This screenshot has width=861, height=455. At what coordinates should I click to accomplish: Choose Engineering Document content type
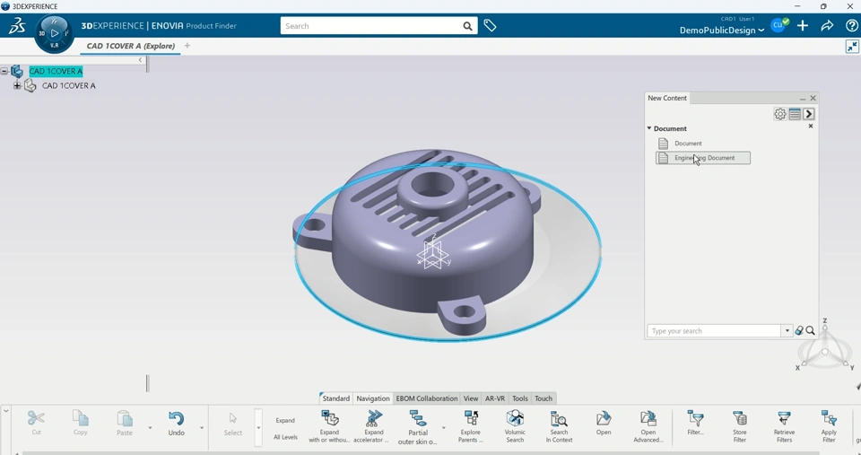703,158
